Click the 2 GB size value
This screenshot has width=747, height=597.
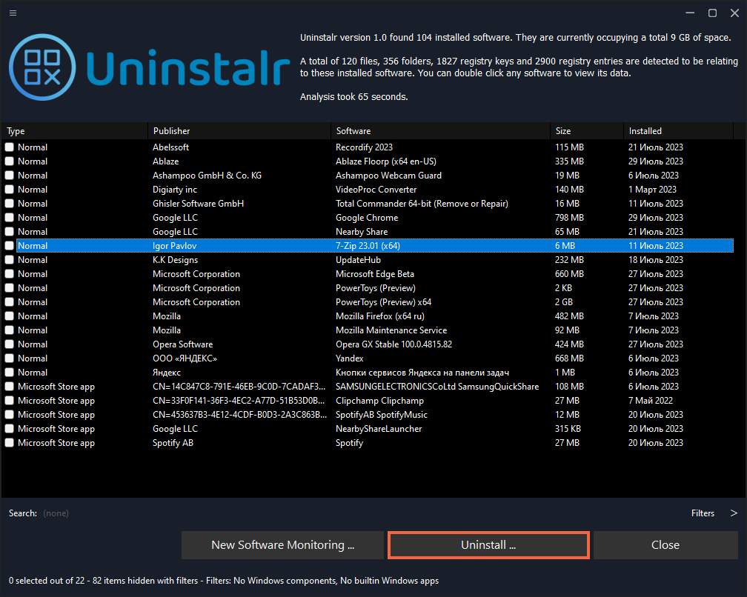(564, 301)
